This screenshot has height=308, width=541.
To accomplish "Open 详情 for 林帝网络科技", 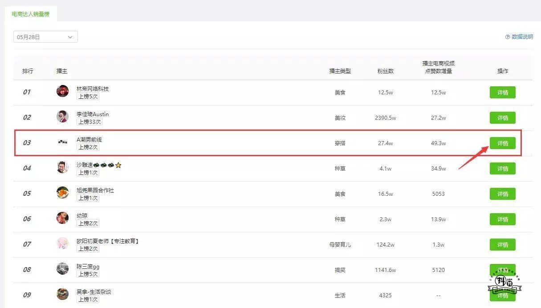I will point(502,93).
